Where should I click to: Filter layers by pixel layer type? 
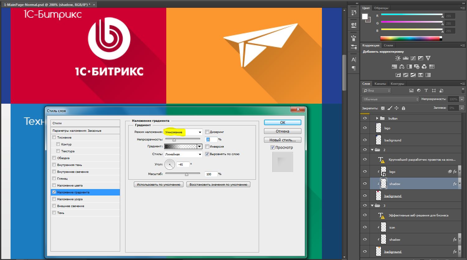click(x=411, y=91)
